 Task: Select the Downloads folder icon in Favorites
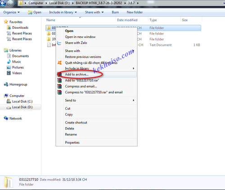pos(9,27)
